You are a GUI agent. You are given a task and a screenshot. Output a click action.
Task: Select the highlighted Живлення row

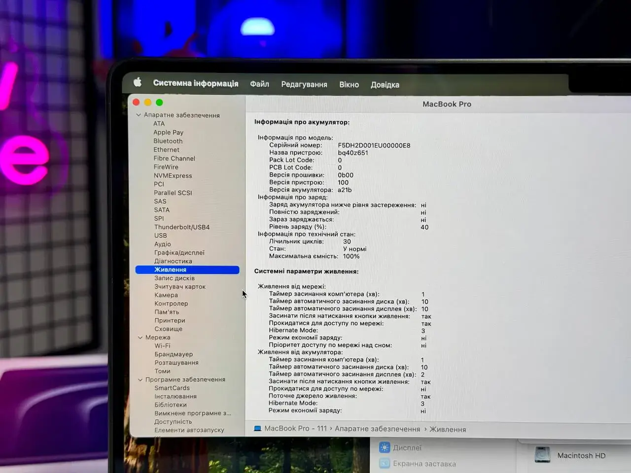(187, 270)
